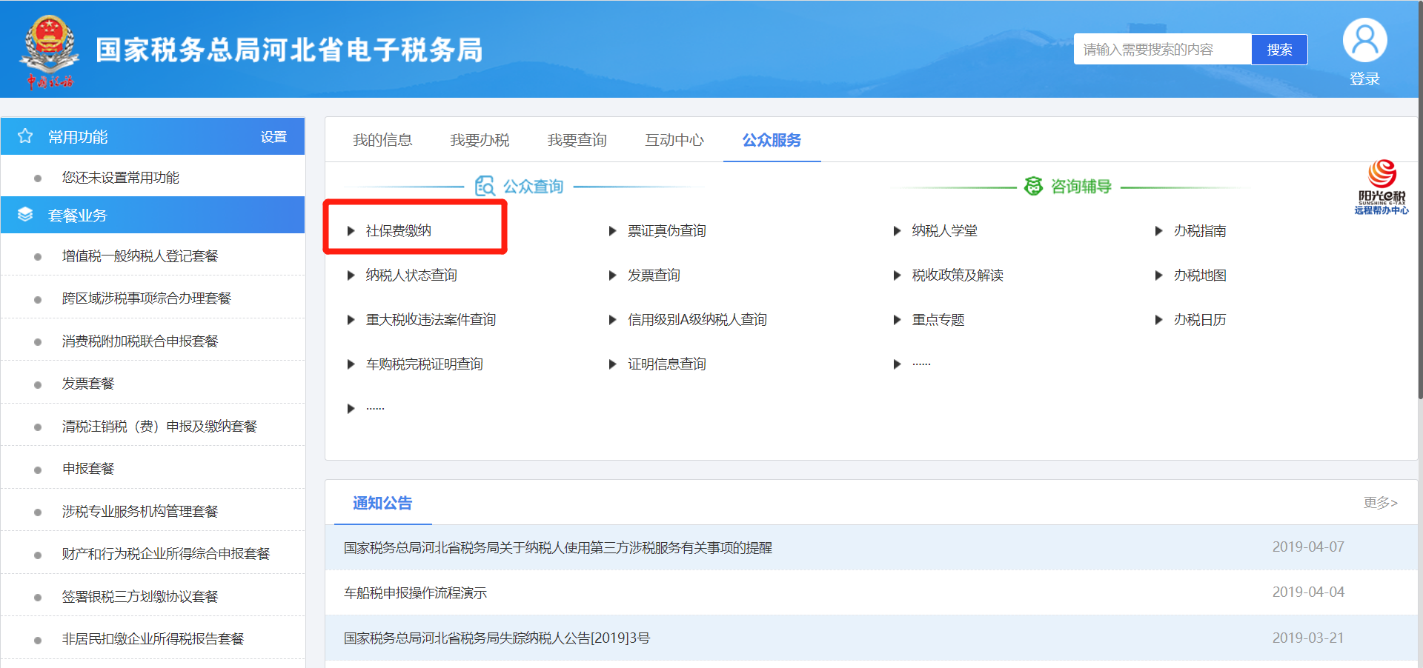1423x668 pixels.
Task: Click the 公众查询 magnifier document icon
Action: tap(485, 186)
